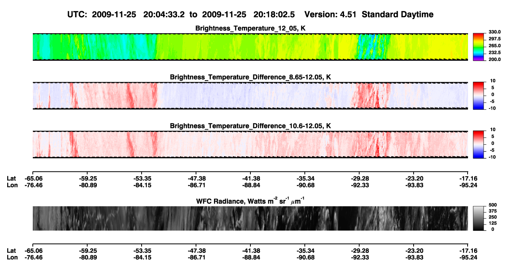This screenshot has width=520, height=266.
Task: Click the 'Lat' label beneath the WFC Radiance panel
Action: (11, 250)
